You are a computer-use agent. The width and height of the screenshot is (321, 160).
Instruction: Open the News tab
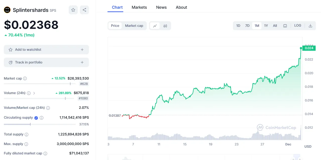click(x=161, y=7)
